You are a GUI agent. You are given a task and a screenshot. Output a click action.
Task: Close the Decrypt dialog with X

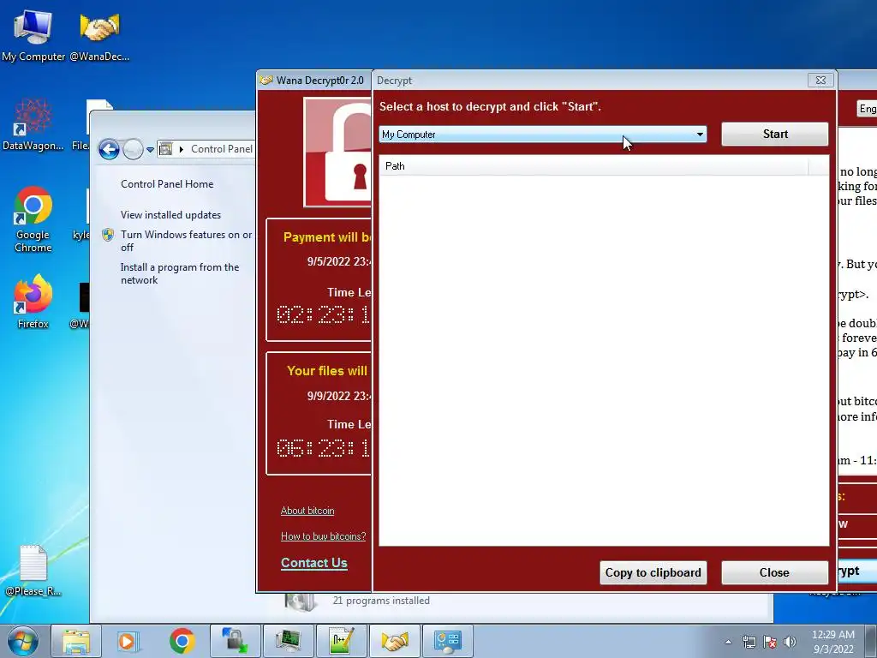[x=820, y=80]
